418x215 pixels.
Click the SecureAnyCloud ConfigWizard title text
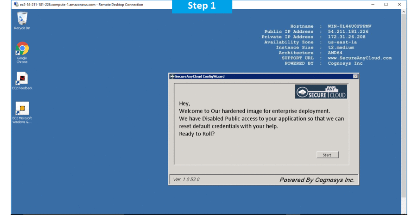[x=200, y=76]
